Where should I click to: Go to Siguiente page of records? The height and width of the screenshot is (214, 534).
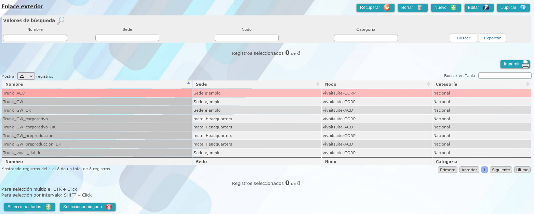501,170
